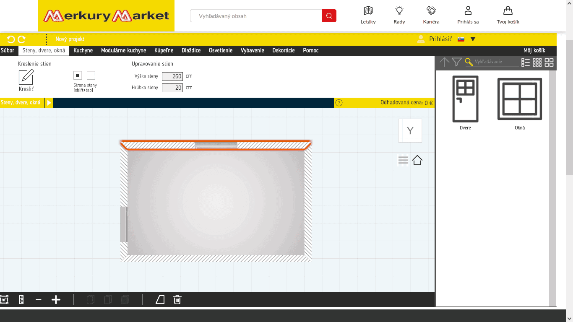Screen dimensions: 573x322
Task: Open the Pomoc menu
Action: (311, 50)
